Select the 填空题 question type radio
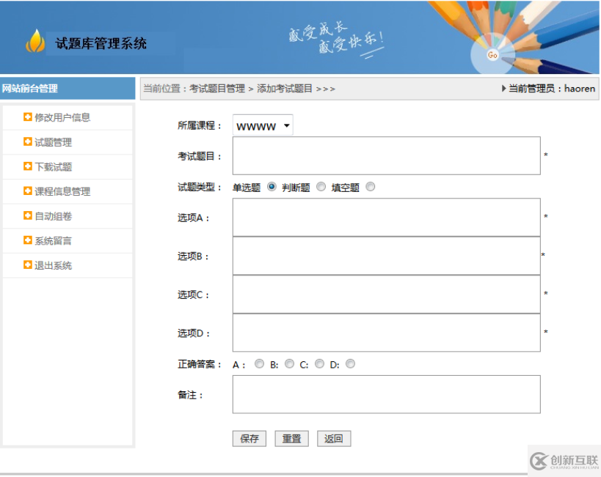This screenshot has height=477, width=601. (371, 187)
